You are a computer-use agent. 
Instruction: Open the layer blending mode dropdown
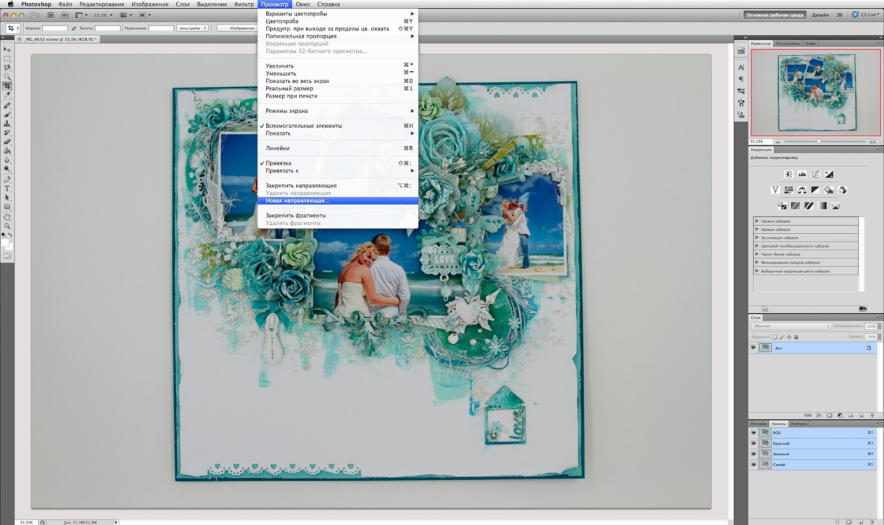tap(791, 326)
